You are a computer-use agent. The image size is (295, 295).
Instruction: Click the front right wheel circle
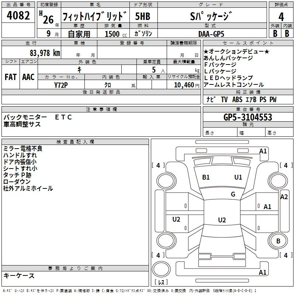(278, 181)
